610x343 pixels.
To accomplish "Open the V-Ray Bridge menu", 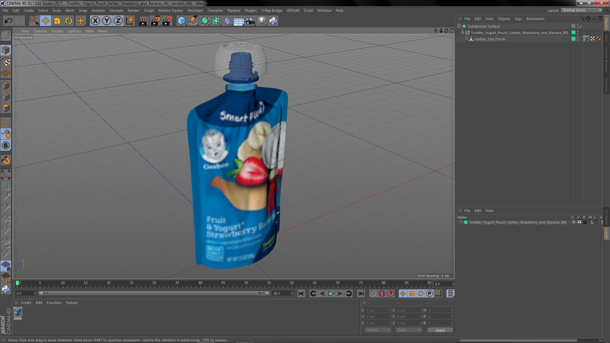I will (x=272, y=10).
